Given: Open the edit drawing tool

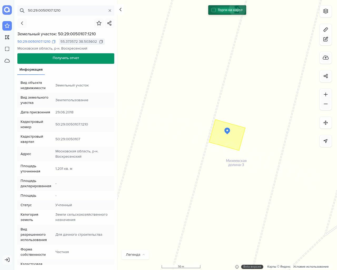Looking at the screenshot, I should (x=326, y=39).
